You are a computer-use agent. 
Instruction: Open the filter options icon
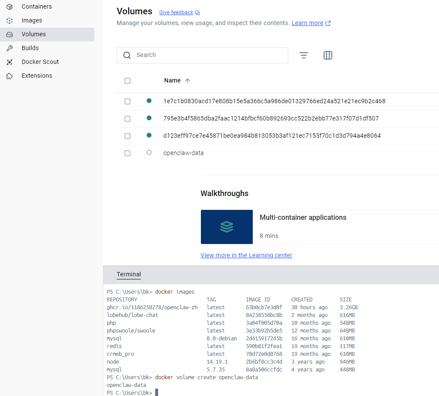tap(304, 55)
